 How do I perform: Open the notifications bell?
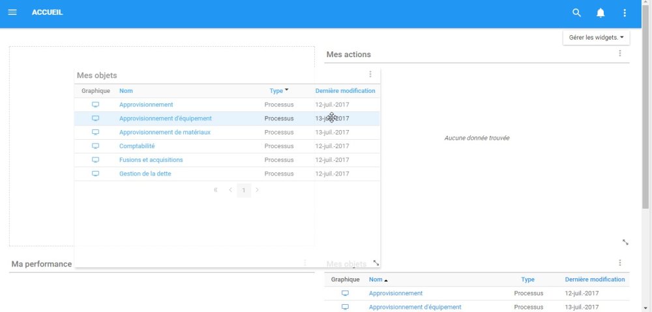click(600, 12)
